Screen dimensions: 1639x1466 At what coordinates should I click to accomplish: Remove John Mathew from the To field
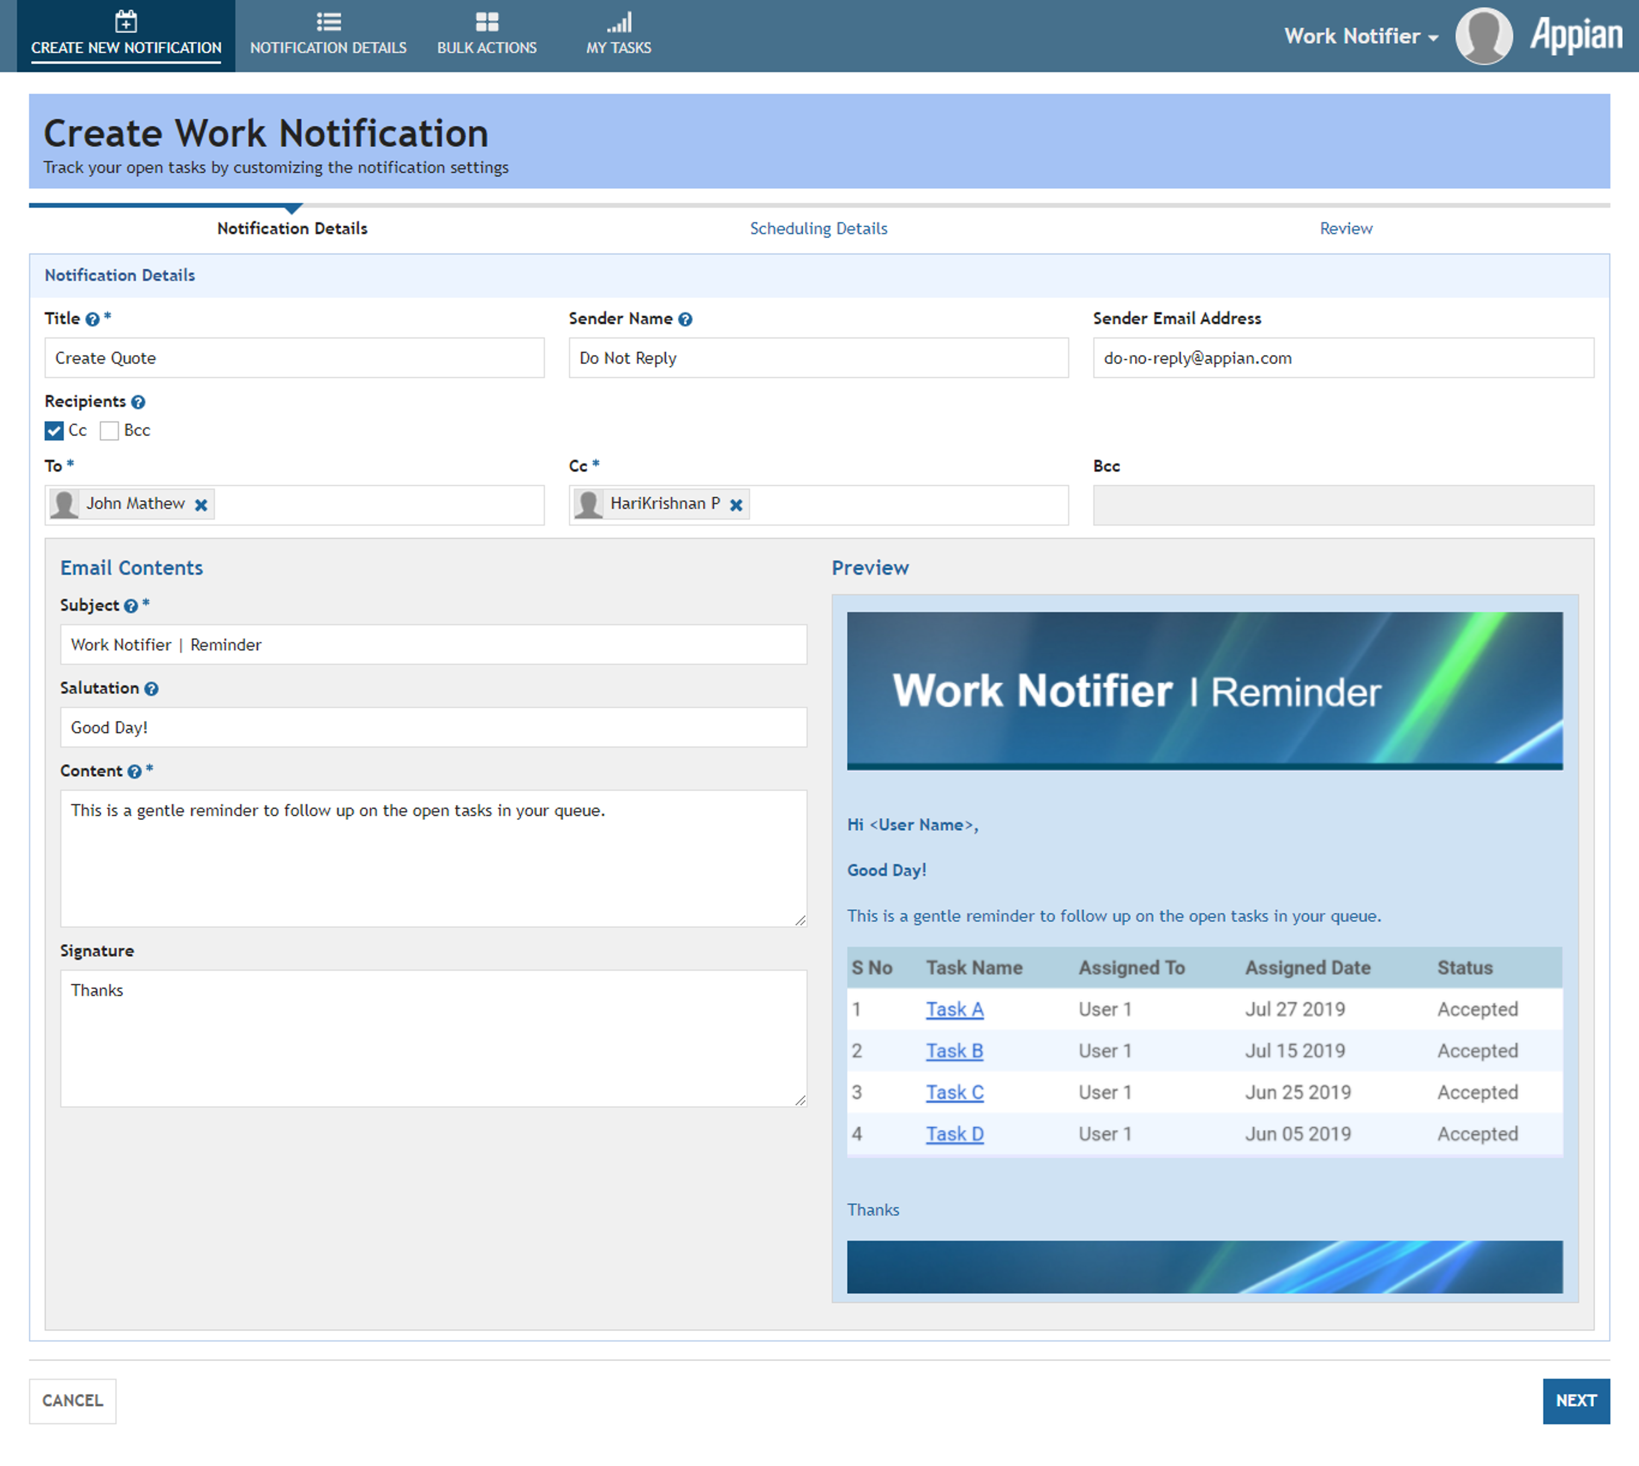[201, 505]
